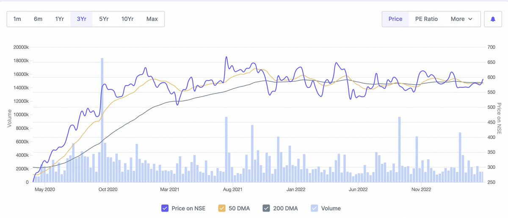Select the Max time range
Viewport: 508px width, 218px height.
(152, 19)
